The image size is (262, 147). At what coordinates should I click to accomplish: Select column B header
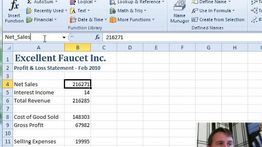click(78, 48)
